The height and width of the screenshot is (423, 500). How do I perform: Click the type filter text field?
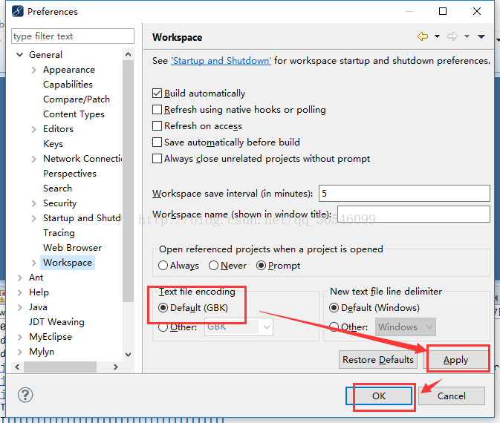[x=73, y=36]
